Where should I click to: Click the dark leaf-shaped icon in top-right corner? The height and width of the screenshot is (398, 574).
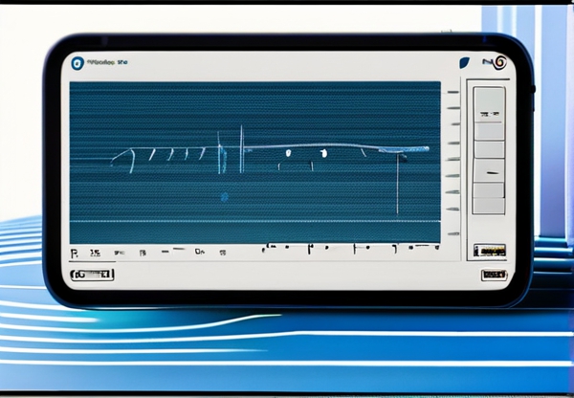click(x=465, y=63)
